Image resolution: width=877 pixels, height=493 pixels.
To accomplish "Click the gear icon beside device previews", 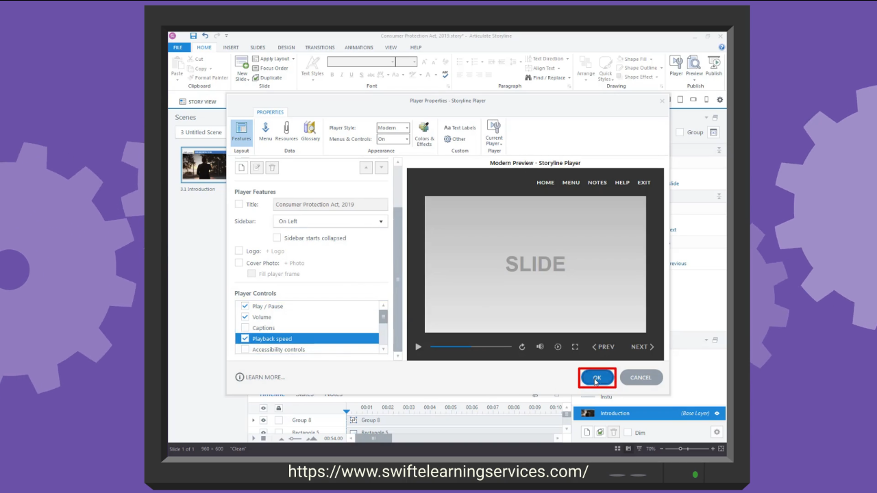I will [719, 100].
